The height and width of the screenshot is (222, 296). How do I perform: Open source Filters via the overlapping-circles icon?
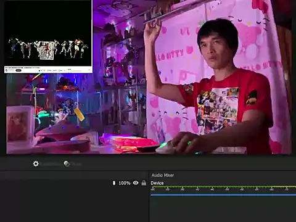click(67, 163)
